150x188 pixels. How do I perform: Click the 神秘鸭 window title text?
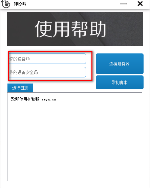(20, 4)
